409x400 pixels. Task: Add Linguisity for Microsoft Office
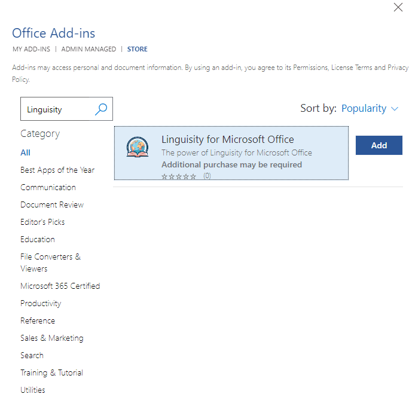click(379, 145)
